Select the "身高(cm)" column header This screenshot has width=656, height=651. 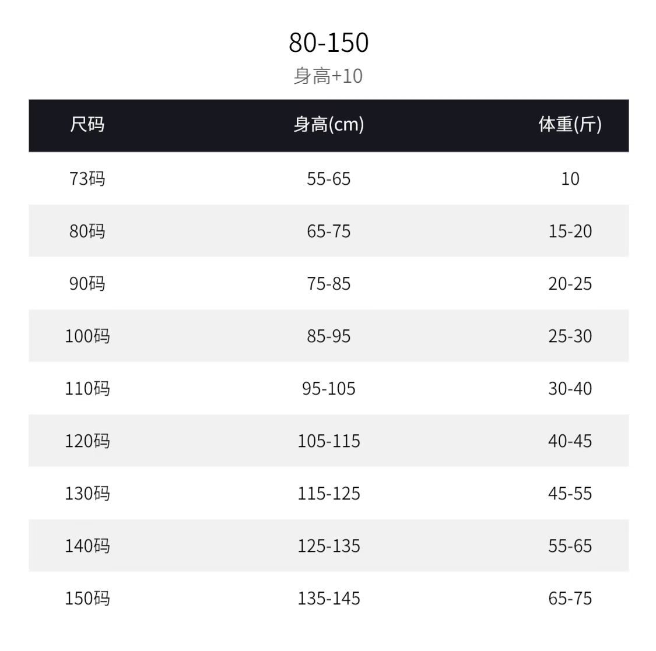(328, 124)
